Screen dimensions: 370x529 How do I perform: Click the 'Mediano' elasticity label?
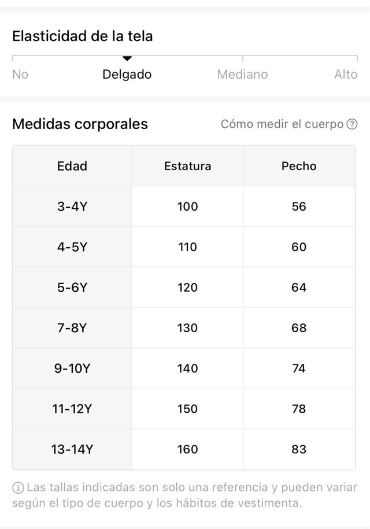pyautogui.click(x=242, y=75)
